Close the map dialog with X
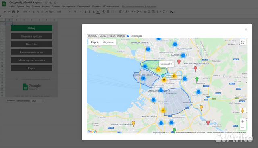Viewport: 258px width, 148px height. click(x=246, y=29)
